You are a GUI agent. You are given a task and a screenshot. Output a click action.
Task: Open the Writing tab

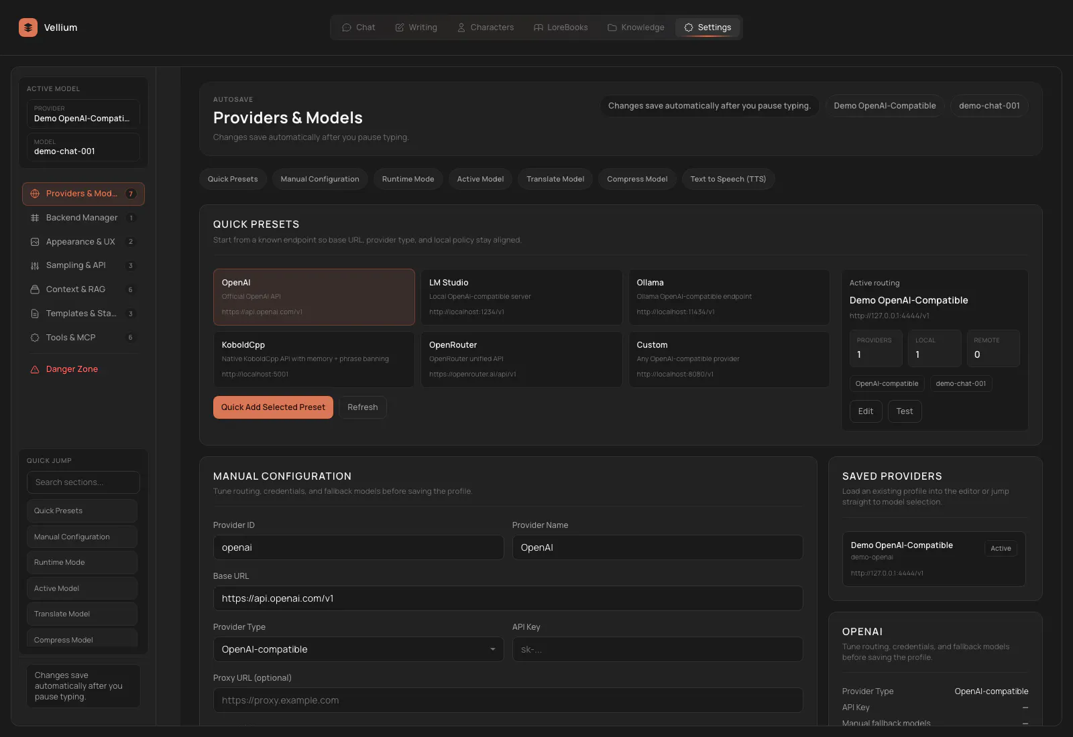(x=416, y=27)
